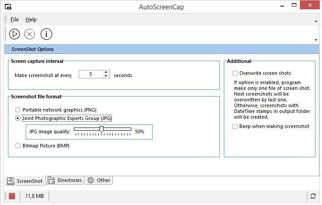
Task: Click the JPG image quality slider handle
Action: tap(101, 129)
